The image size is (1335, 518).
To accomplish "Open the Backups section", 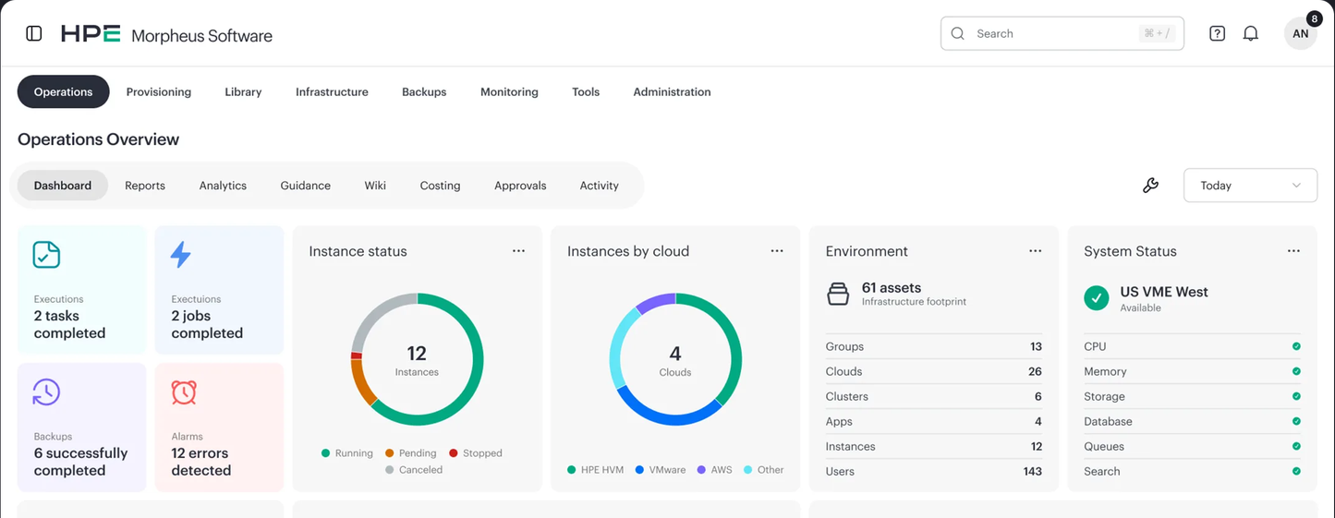I will (x=424, y=91).
